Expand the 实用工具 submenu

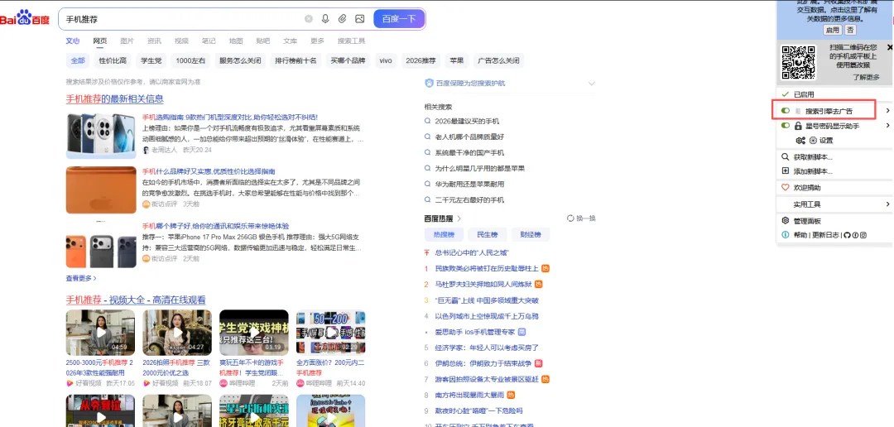[x=887, y=204]
